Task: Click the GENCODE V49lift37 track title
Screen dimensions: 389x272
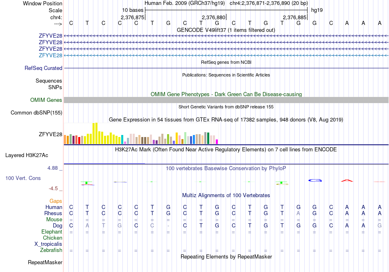Action: [x=226, y=30]
